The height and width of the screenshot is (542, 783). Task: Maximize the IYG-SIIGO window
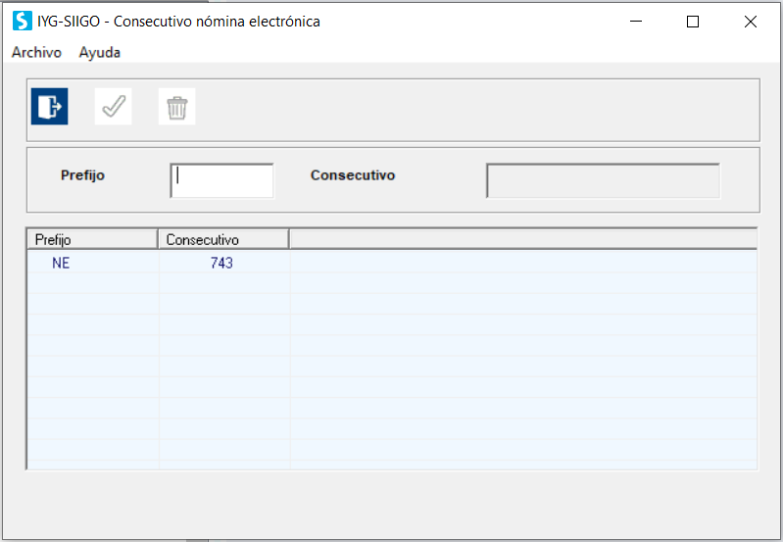693,22
